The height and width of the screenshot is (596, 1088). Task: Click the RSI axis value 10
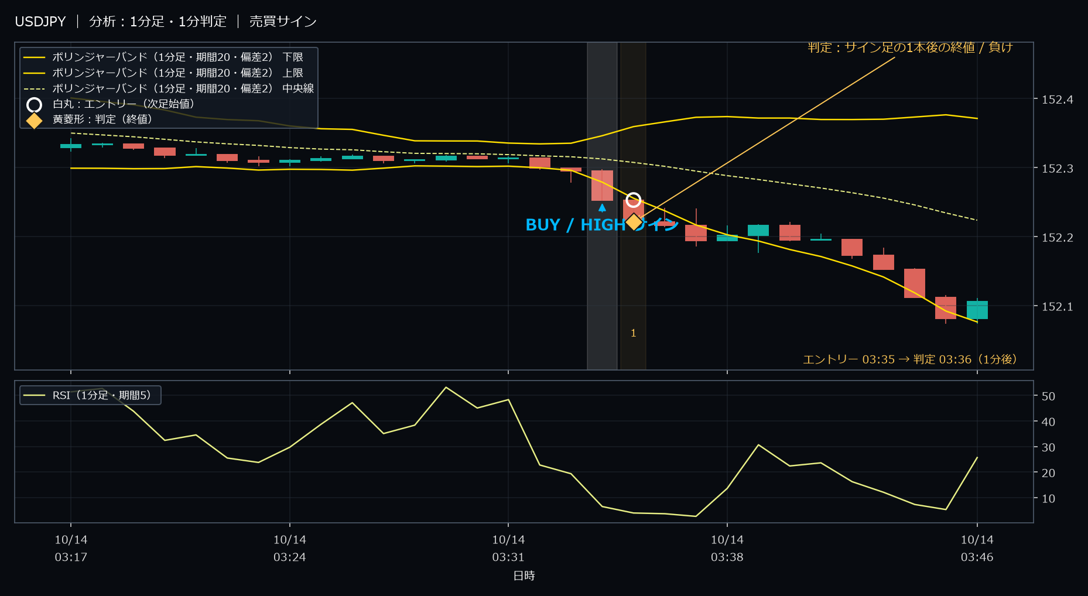[x=1048, y=499]
